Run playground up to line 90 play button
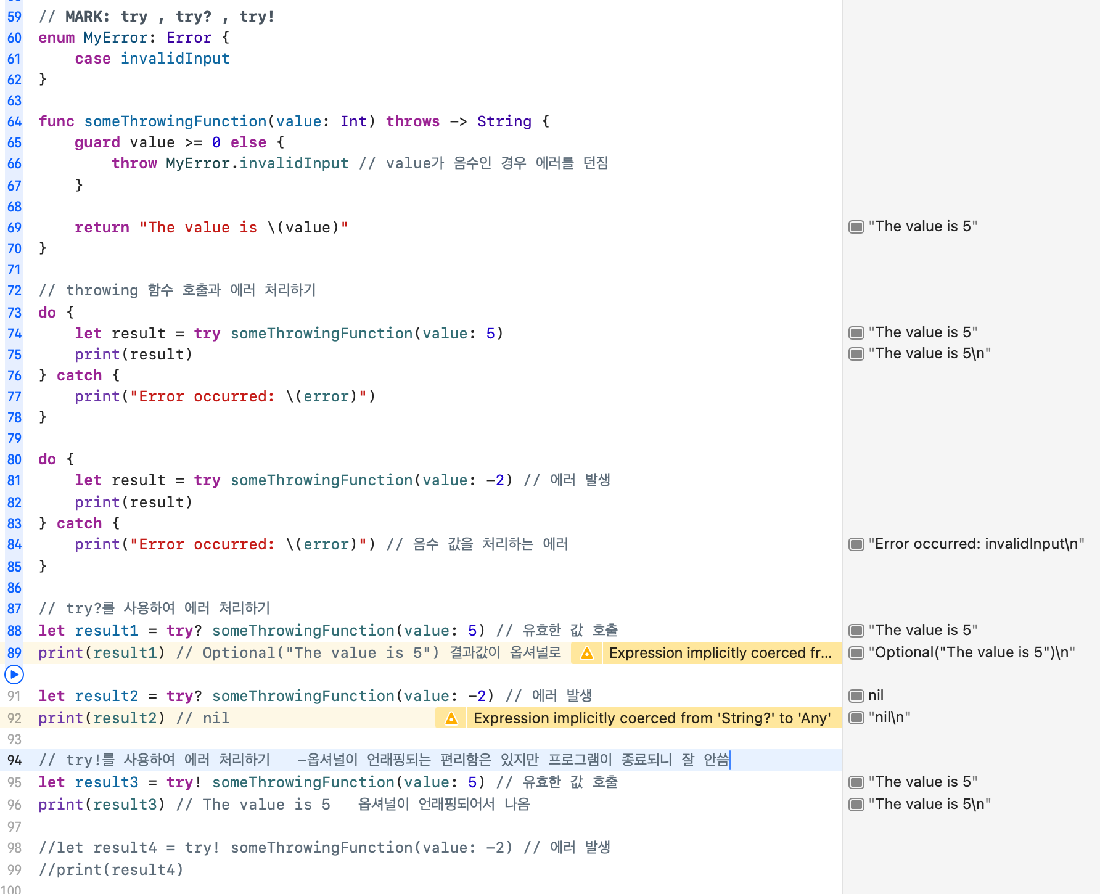1100x894 pixels. [14, 675]
